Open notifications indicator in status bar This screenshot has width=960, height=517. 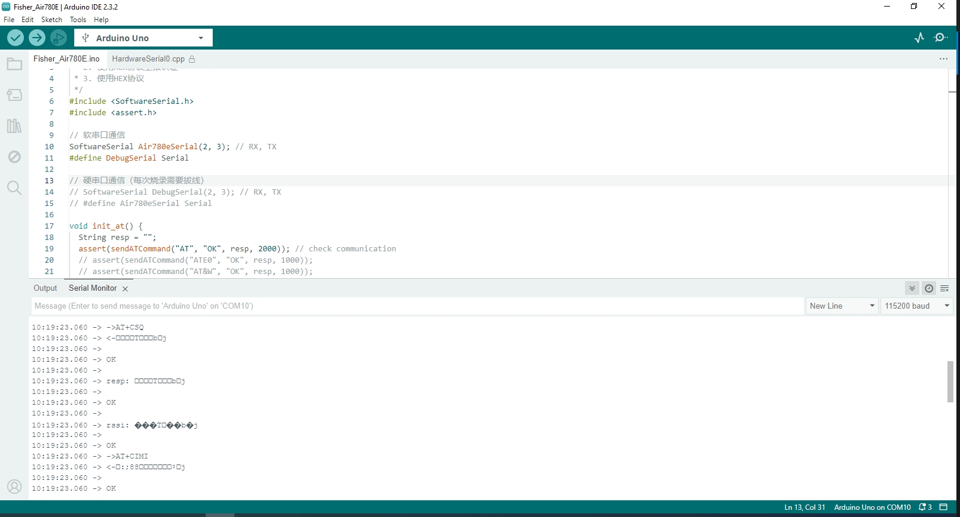click(x=925, y=507)
